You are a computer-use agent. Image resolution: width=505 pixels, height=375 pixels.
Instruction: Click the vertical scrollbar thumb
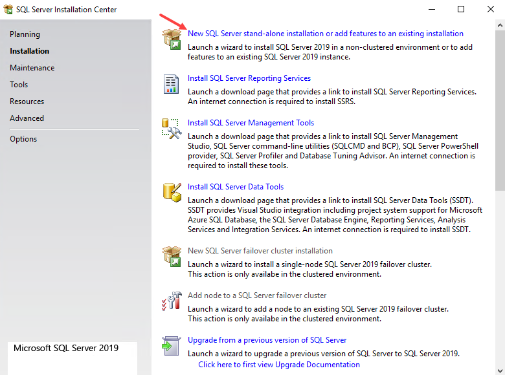tap(500, 111)
